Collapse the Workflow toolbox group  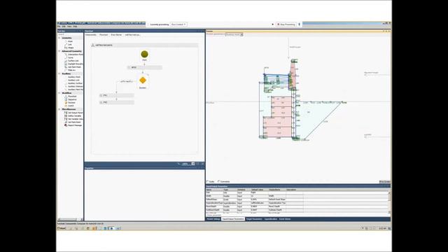pyautogui.click(x=59, y=93)
